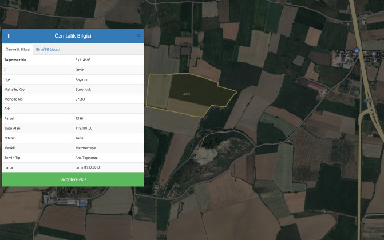Click the Efes Yem map marker icon
The image size is (384, 240).
pos(357,51)
